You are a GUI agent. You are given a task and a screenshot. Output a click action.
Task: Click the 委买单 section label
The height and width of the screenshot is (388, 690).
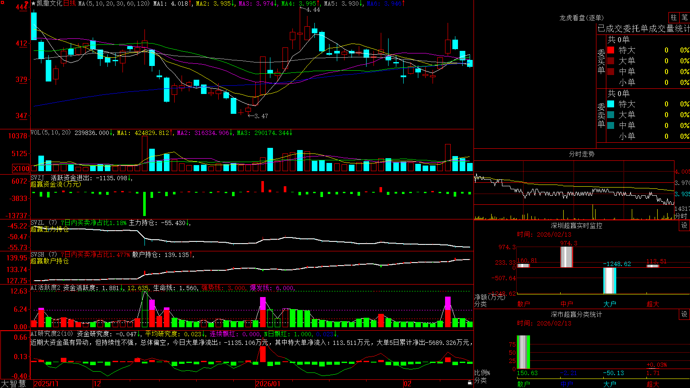pos(601,61)
